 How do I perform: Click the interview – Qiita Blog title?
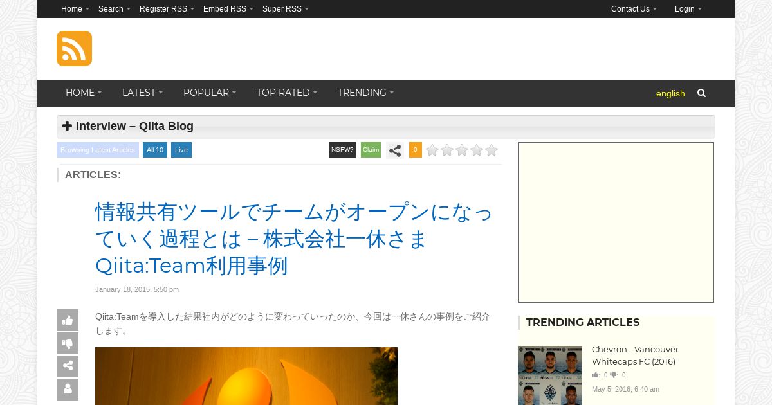(x=134, y=126)
